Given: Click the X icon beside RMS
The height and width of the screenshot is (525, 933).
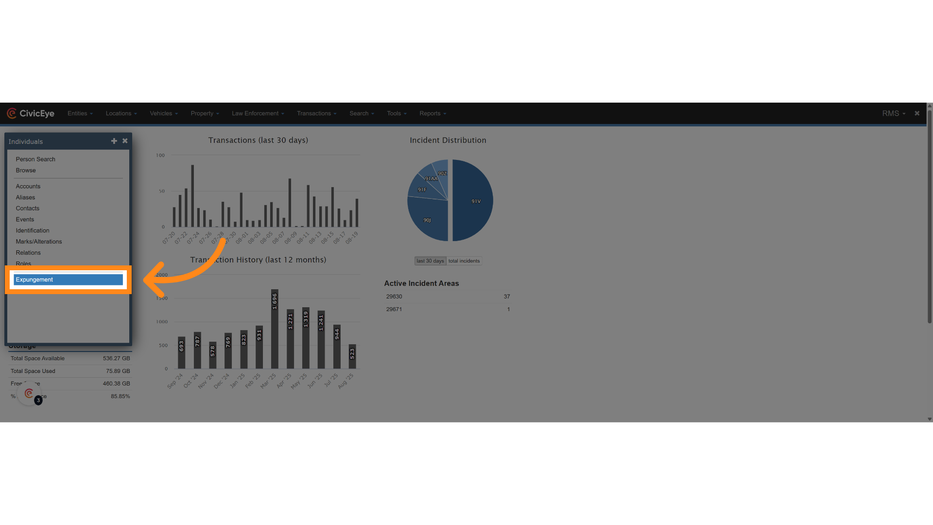Looking at the screenshot, I should (x=917, y=113).
